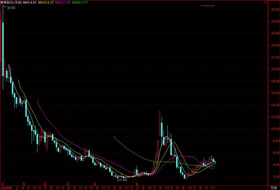
Task: Click the 2000 year label on time axis
Action: pos(6,187)
